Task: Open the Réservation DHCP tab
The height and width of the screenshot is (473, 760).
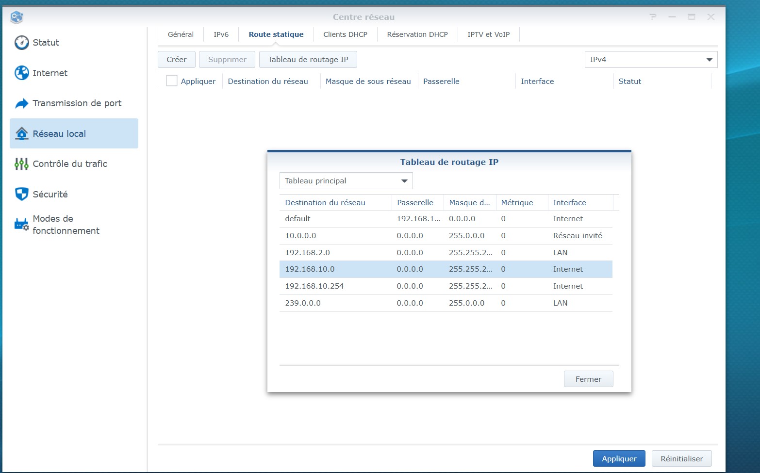Action: 417,34
